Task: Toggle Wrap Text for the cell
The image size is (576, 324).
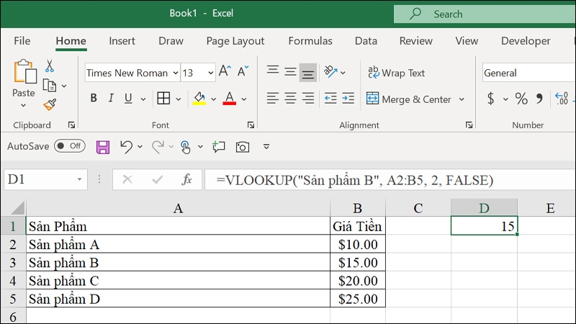Action: coord(396,73)
